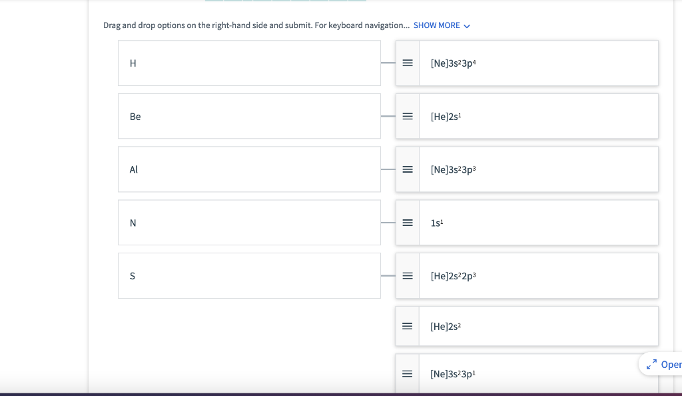Click the drag handle beside [Ne]3s²3p³
Image resolution: width=682 pixels, height=396 pixels.
tap(407, 169)
